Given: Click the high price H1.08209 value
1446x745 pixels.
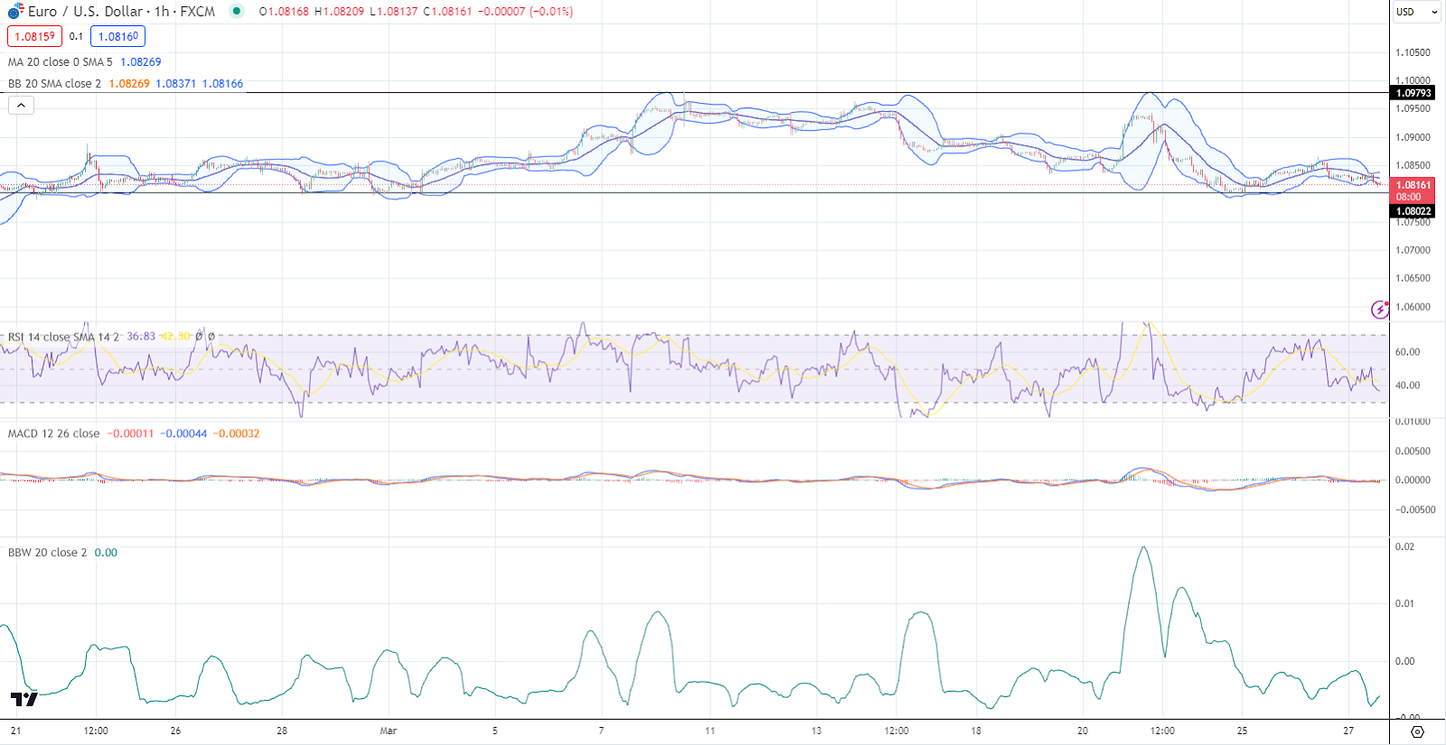Looking at the screenshot, I should point(339,12).
